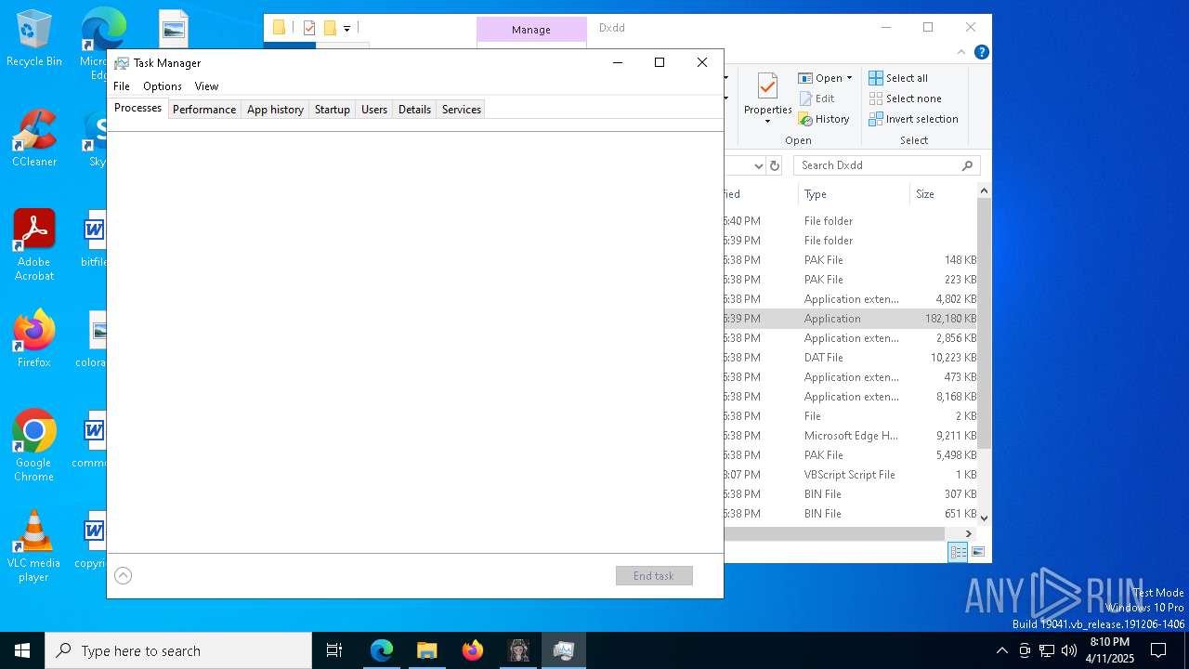Viewport: 1189px width, 669px height.
Task: Expand the Open dropdown arrow in ribbon
Action: (849, 78)
